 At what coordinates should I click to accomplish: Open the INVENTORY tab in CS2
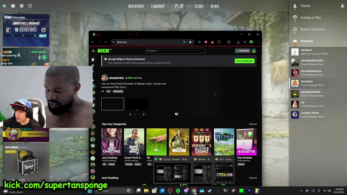[136, 6]
